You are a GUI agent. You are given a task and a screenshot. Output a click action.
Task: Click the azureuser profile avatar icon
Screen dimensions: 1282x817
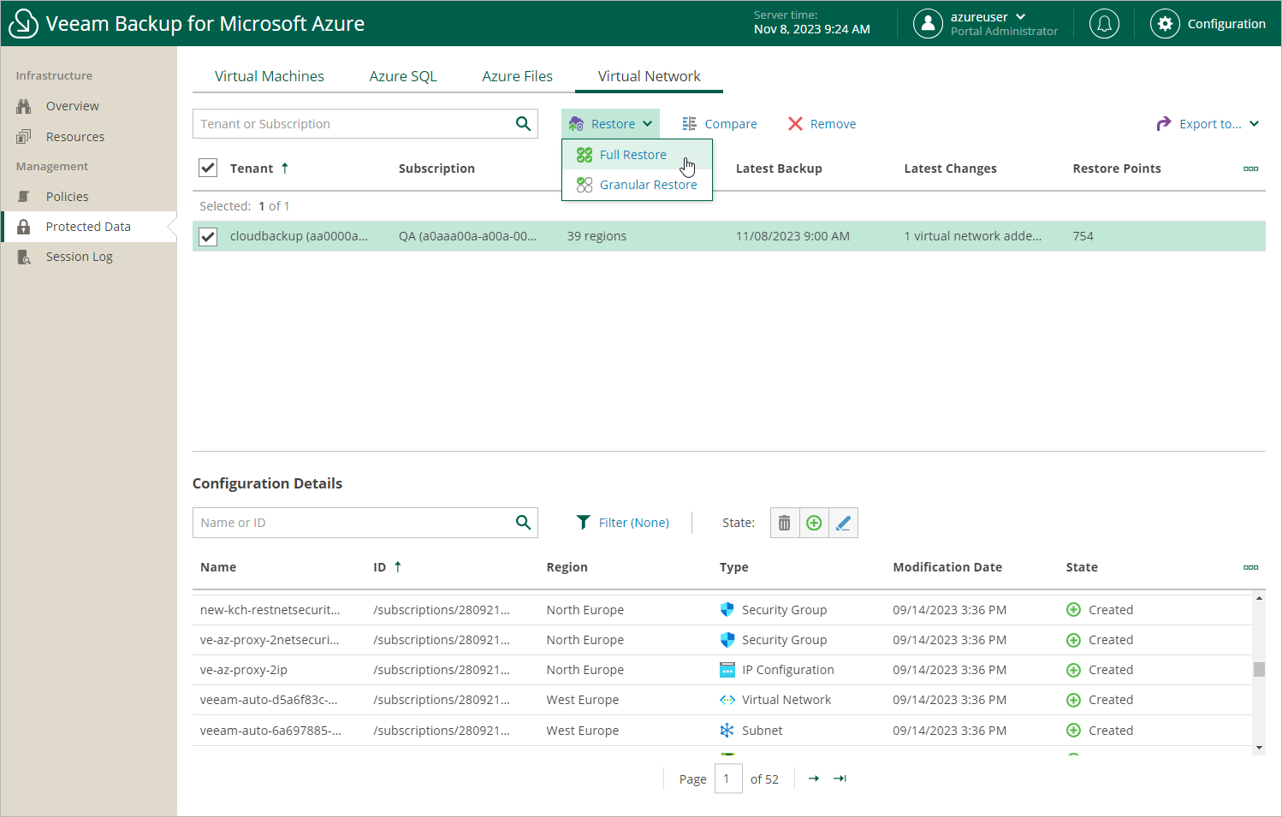pos(928,24)
